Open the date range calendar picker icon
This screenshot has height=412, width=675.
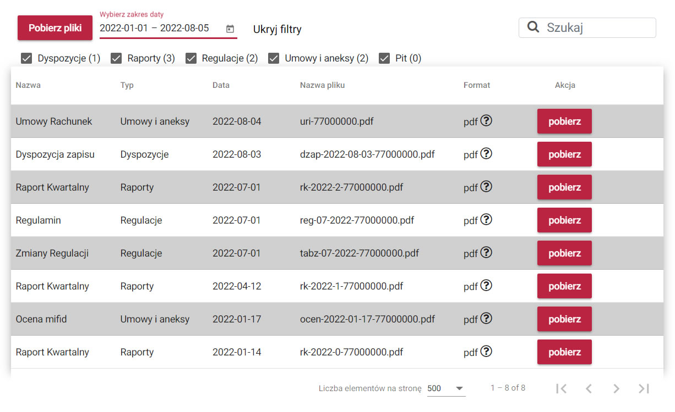230,29
